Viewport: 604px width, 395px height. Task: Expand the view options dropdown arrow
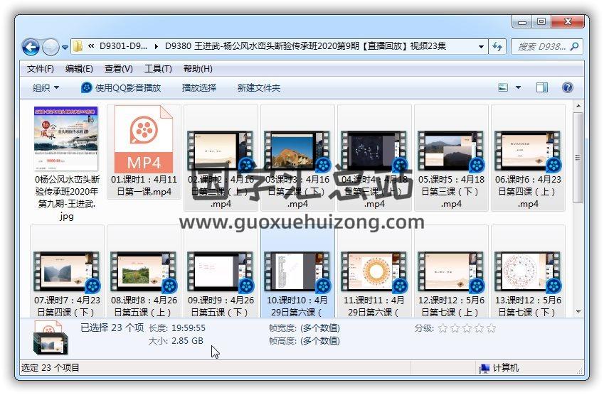(518, 87)
